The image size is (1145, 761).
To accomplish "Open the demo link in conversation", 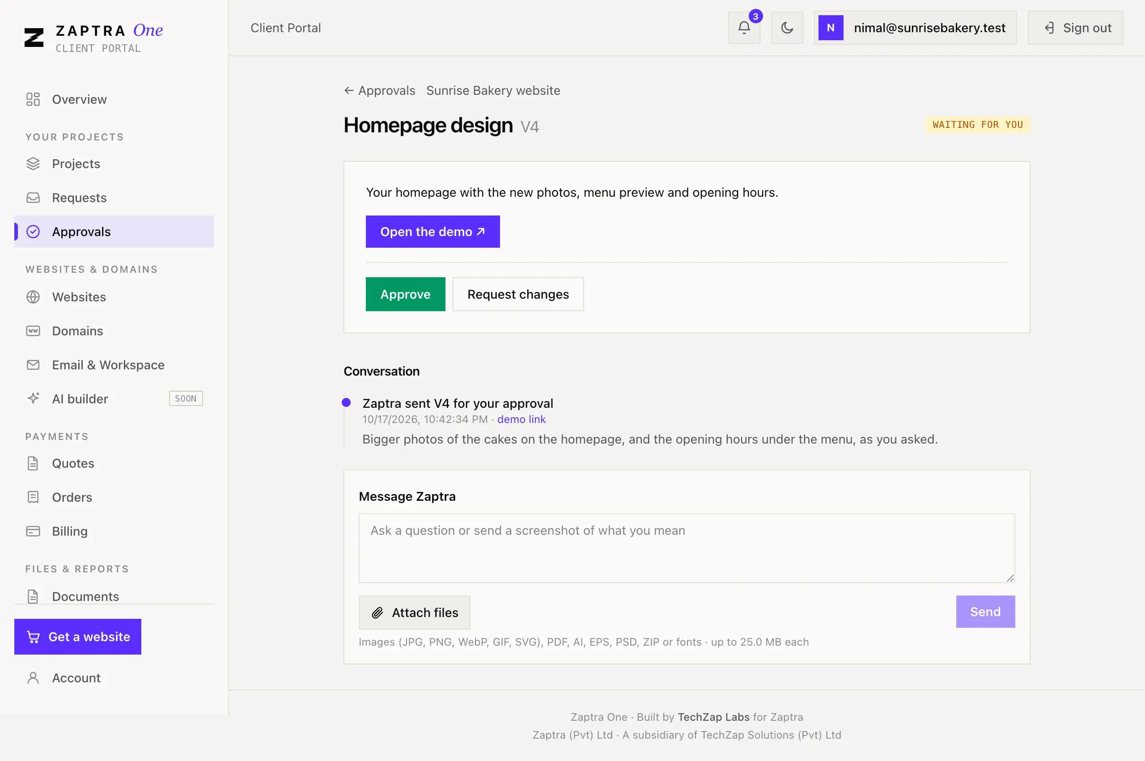I will click(x=522, y=419).
